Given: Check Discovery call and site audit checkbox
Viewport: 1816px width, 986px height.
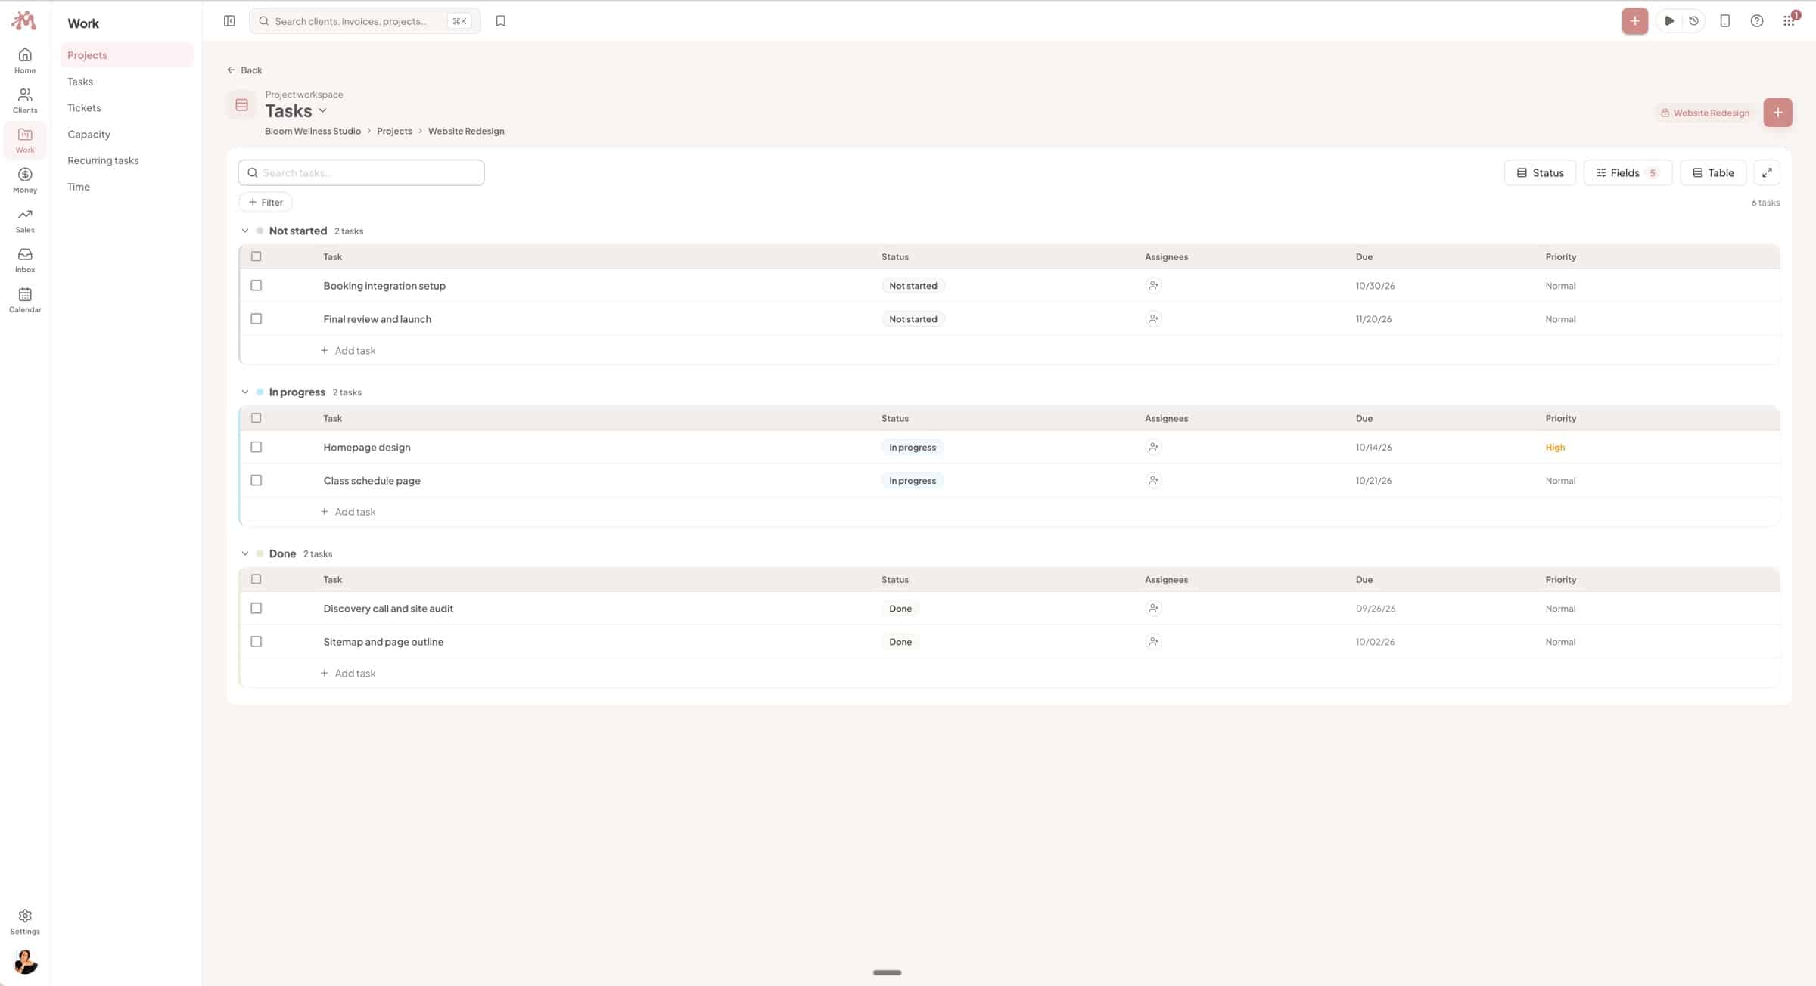Looking at the screenshot, I should 257,609.
